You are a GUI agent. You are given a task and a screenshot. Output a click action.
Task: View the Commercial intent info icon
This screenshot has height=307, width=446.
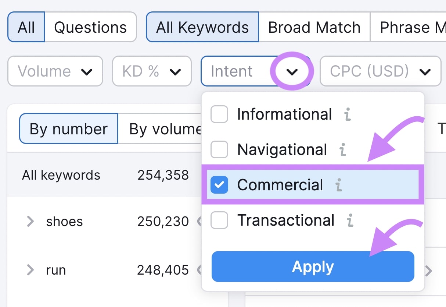point(338,185)
